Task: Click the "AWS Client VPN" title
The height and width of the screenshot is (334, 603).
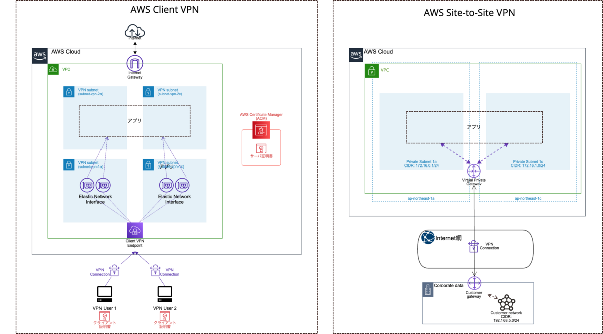Action: [x=164, y=9]
